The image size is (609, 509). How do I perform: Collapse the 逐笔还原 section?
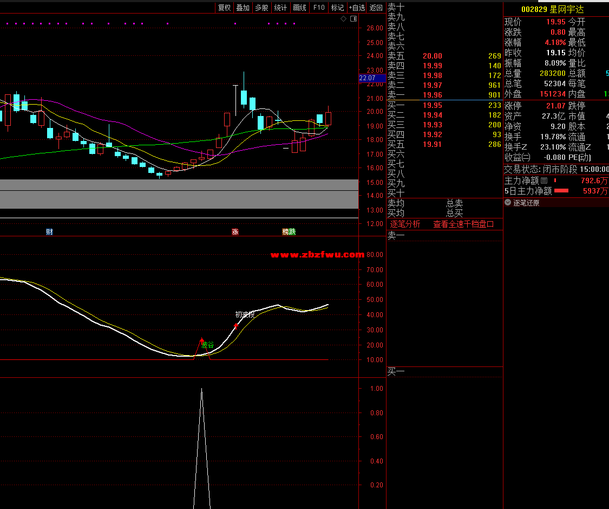(508, 202)
